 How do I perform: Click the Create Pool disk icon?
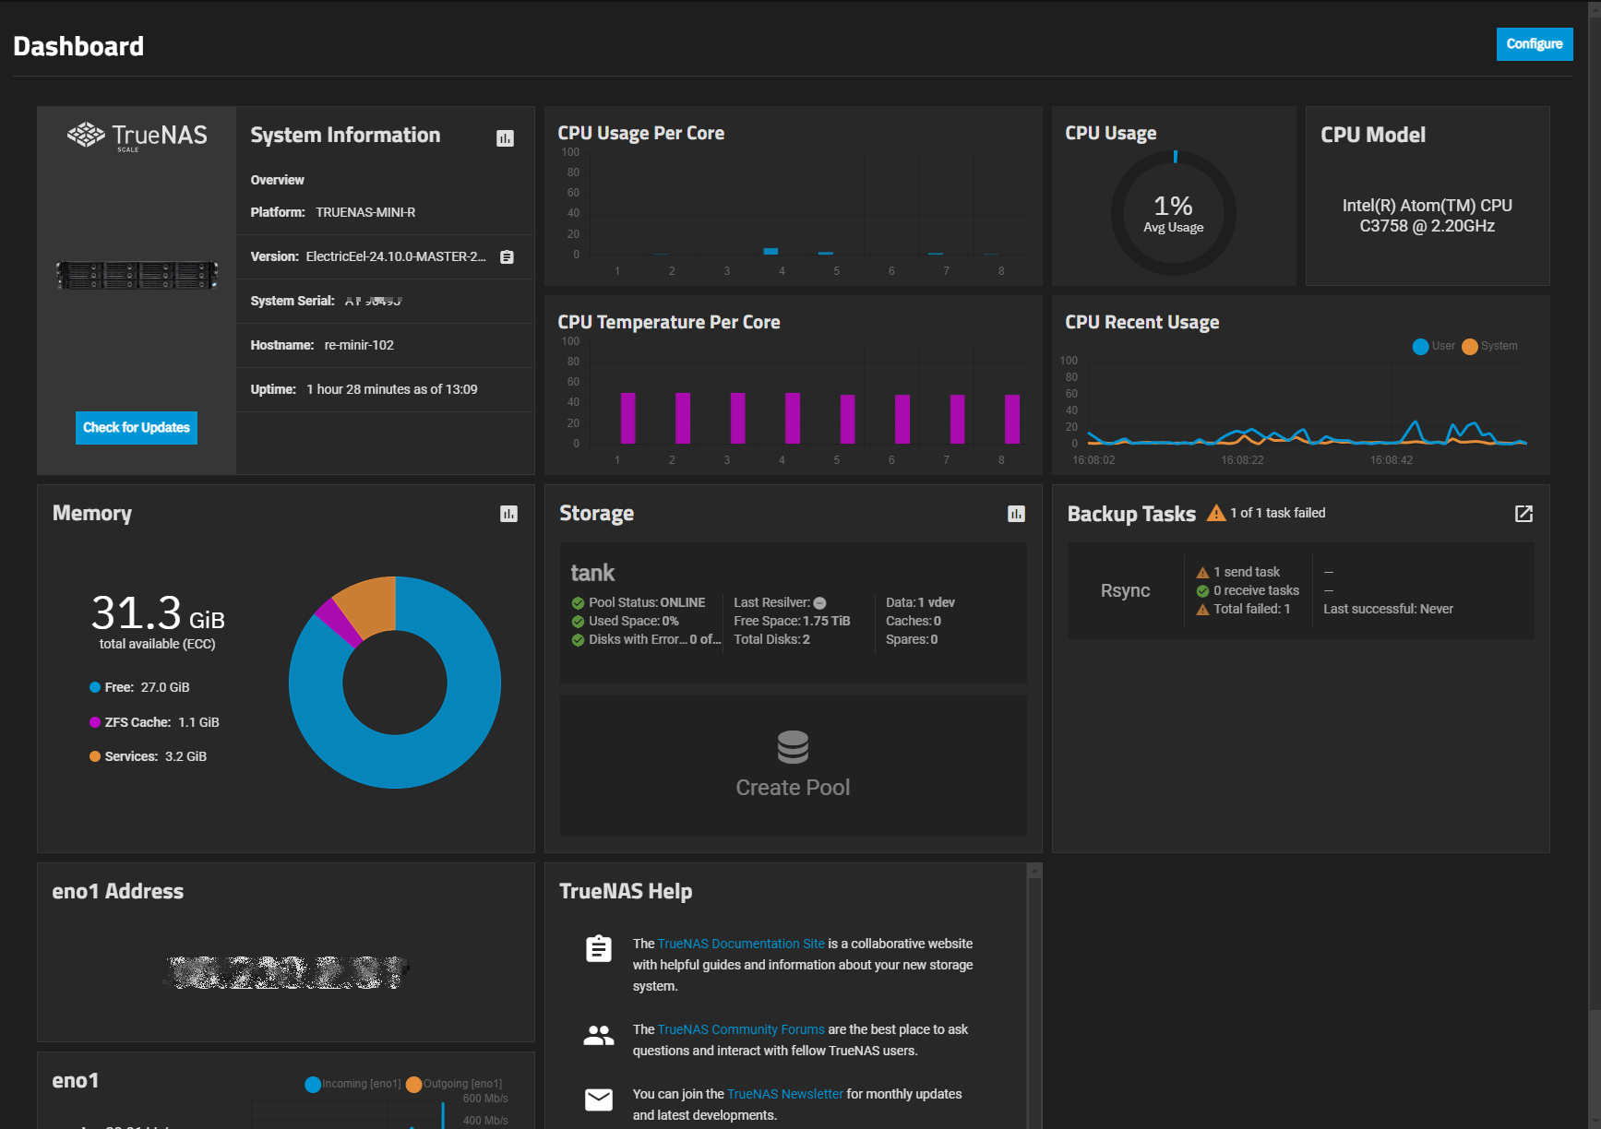[x=793, y=747]
